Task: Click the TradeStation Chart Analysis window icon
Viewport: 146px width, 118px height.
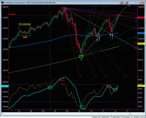Action: 2,3
